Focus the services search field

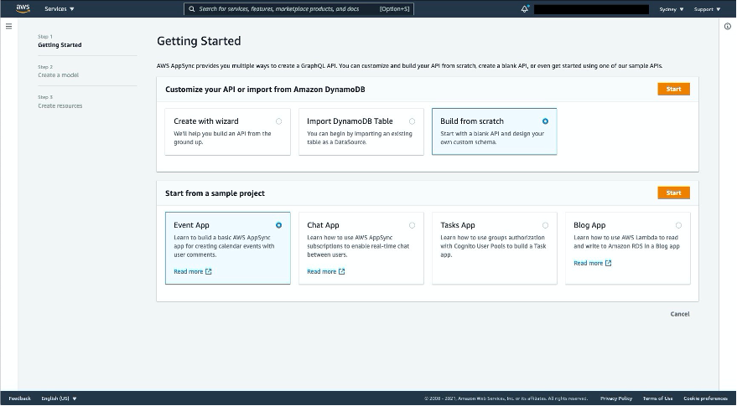[x=302, y=9]
